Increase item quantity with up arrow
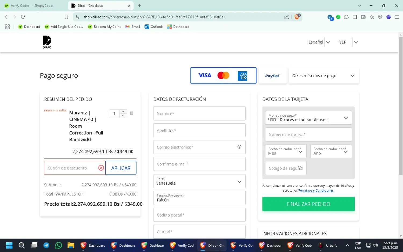This screenshot has width=403, height=252. pos(123,111)
